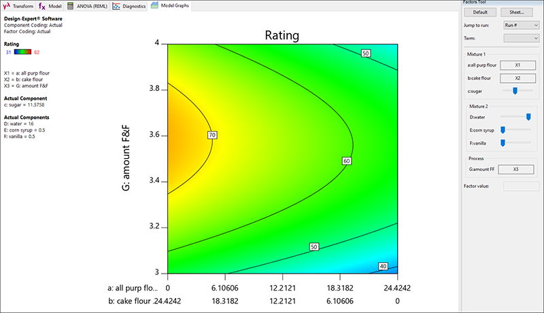The image size is (544, 313).
Task: Click the X1 axis button for all purp flour
Action: (x=517, y=65)
